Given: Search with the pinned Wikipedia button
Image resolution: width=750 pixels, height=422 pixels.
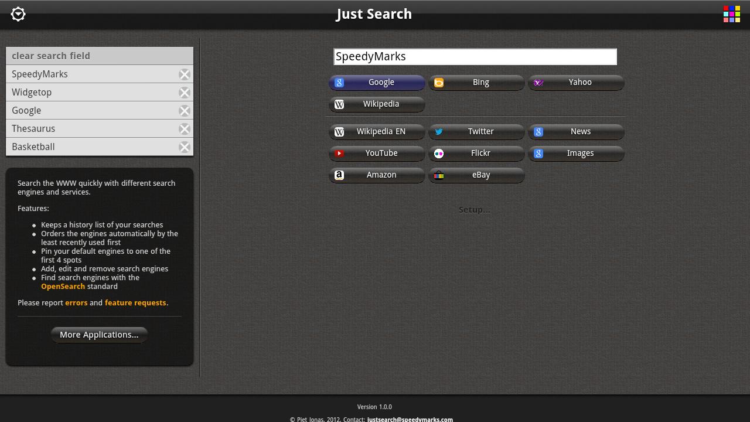Looking at the screenshot, I should (377, 104).
